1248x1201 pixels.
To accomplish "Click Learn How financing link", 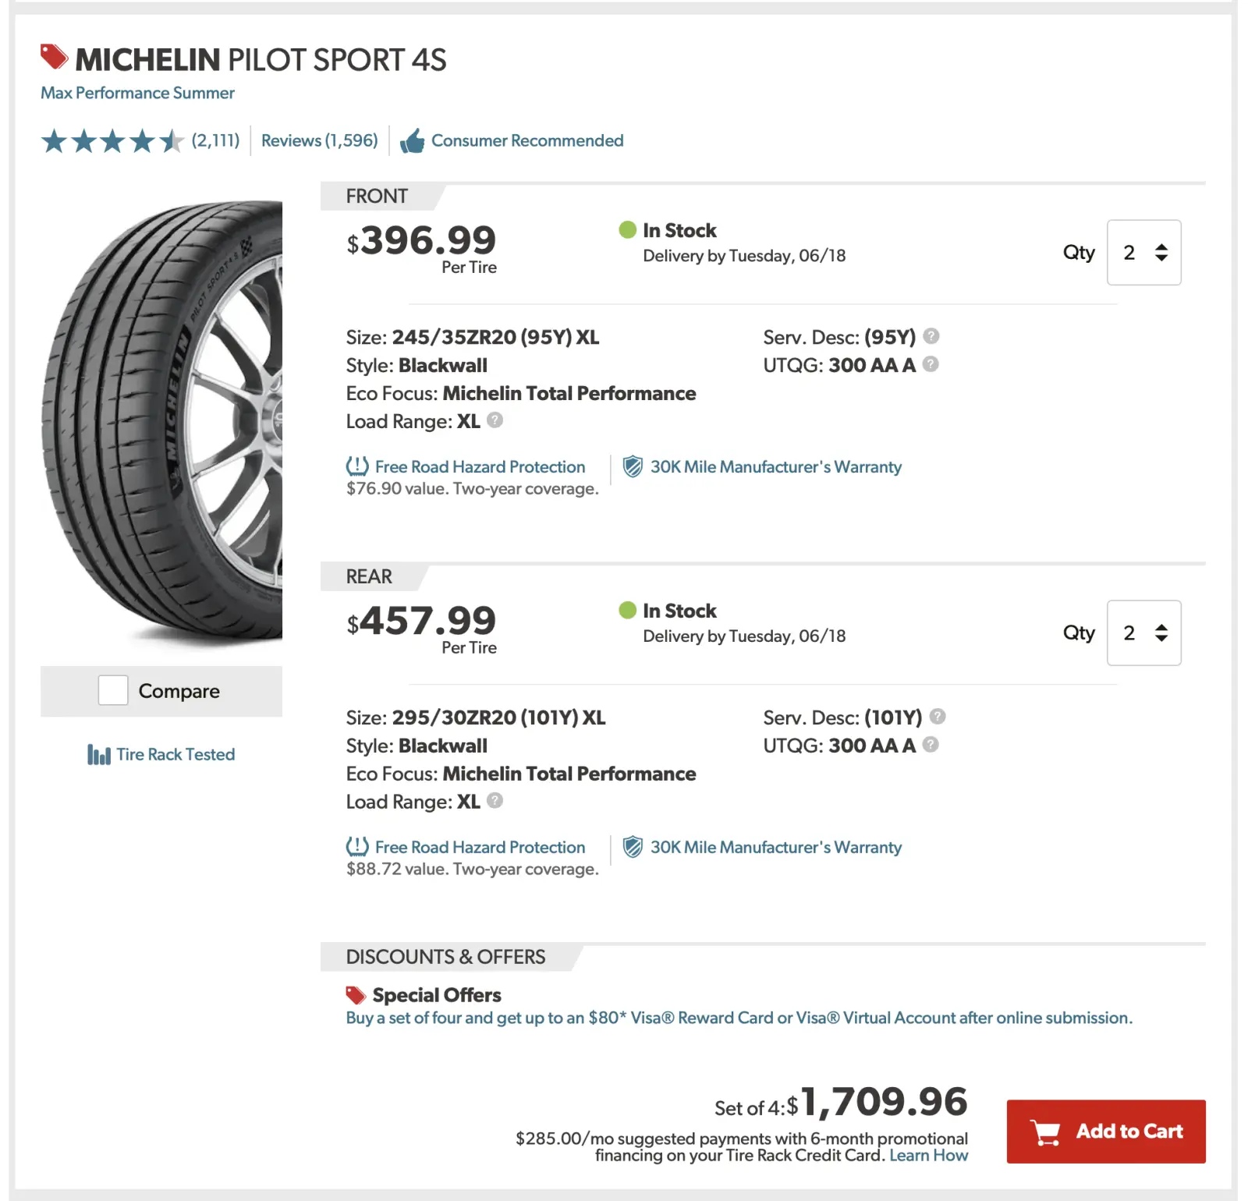I will 928,1155.
